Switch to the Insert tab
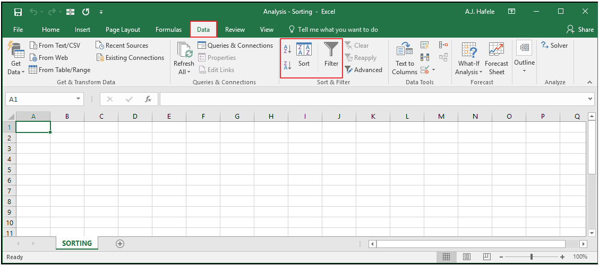 tap(82, 29)
